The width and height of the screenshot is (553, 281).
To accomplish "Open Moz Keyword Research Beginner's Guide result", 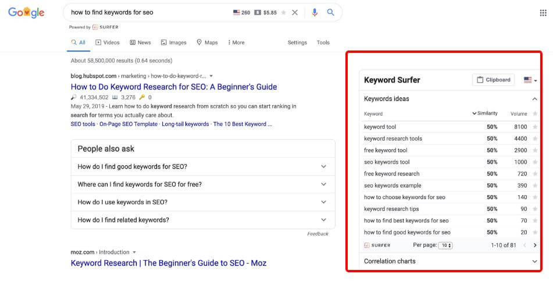I will coord(169,264).
